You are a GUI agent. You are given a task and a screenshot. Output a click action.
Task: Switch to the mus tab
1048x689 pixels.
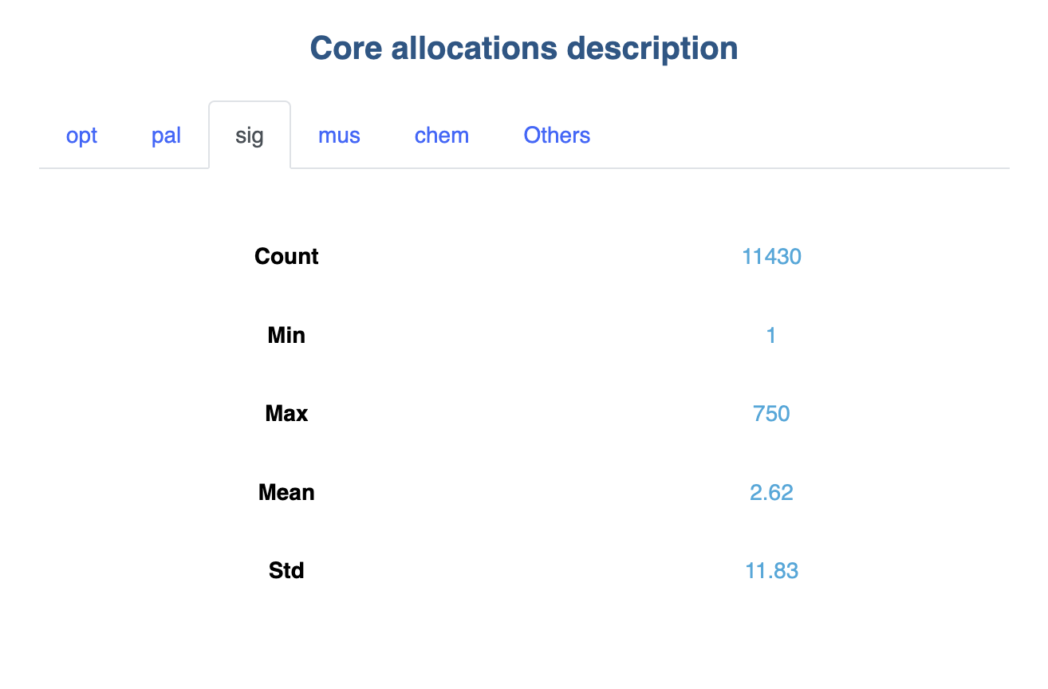point(339,136)
